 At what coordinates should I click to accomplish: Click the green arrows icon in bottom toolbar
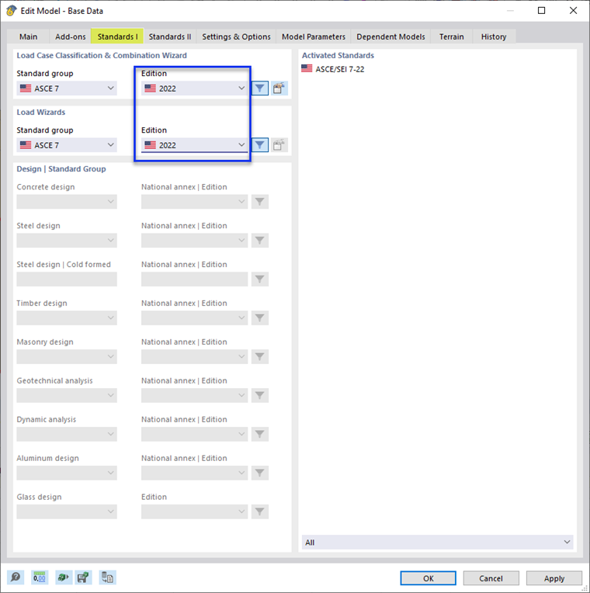click(x=63, y=577)
